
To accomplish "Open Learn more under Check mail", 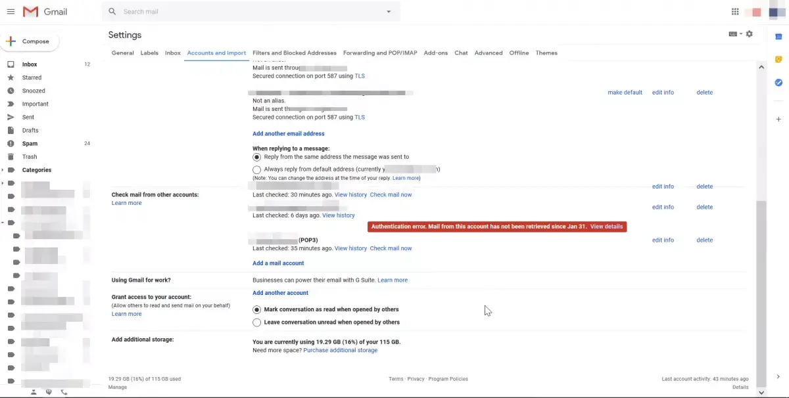I will coord(126,204).
